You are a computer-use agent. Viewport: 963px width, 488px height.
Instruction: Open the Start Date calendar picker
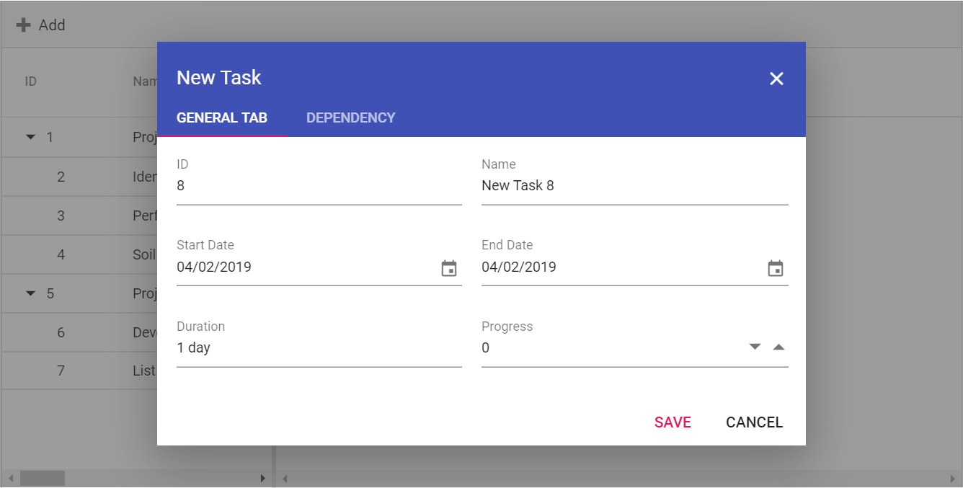(x=449, y=268)
